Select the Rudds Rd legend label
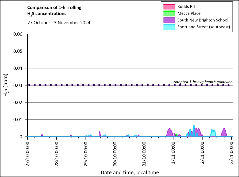The image size is (239, 177). point(187,6)
